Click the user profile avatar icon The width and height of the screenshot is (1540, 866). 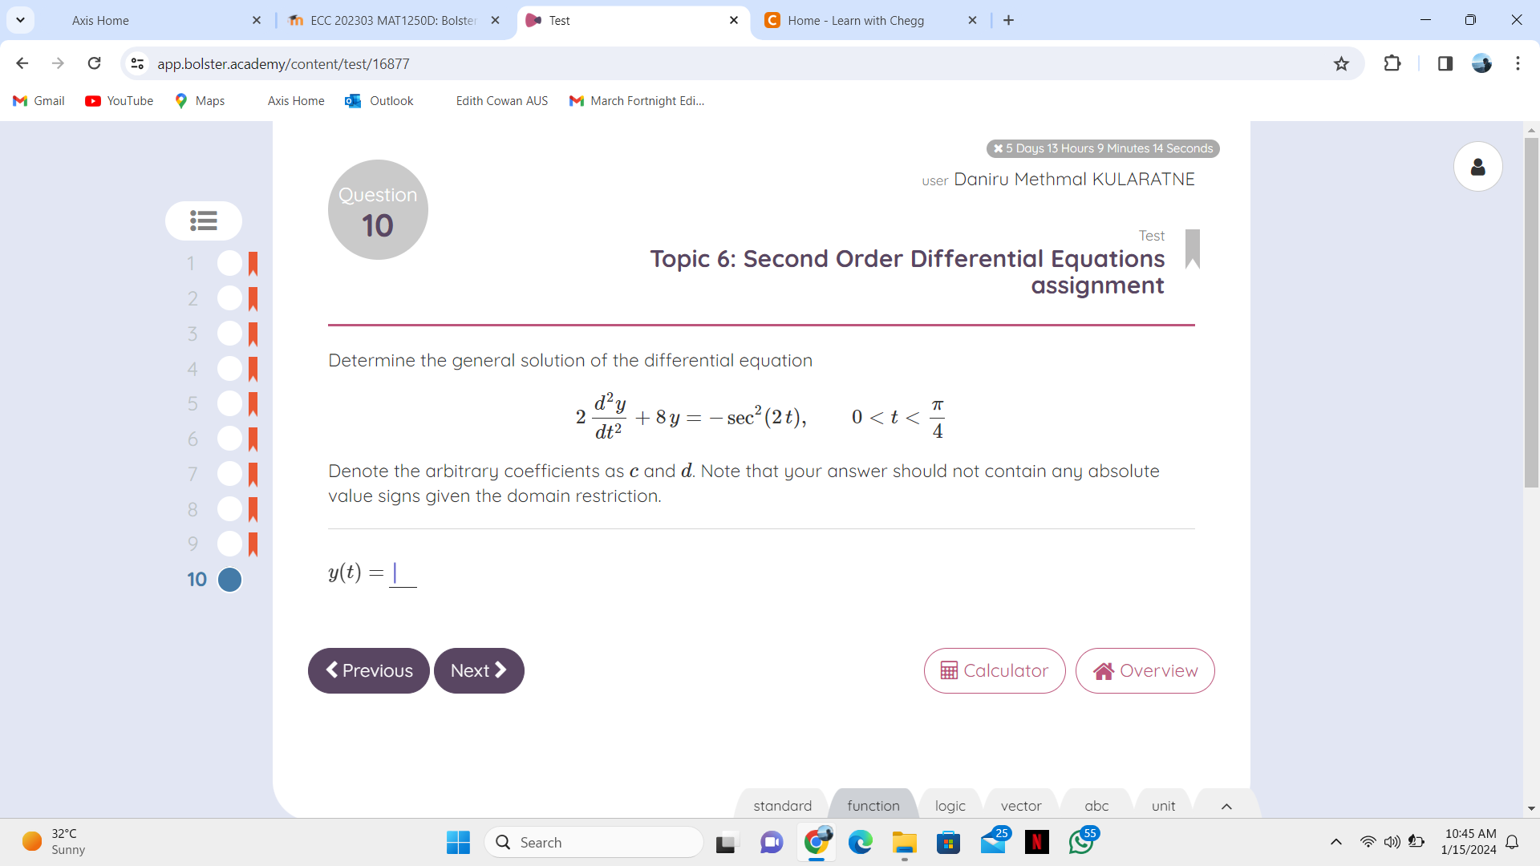tap(1478, 166)
